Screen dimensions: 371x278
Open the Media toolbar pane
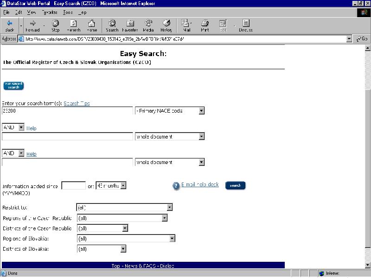148,25
